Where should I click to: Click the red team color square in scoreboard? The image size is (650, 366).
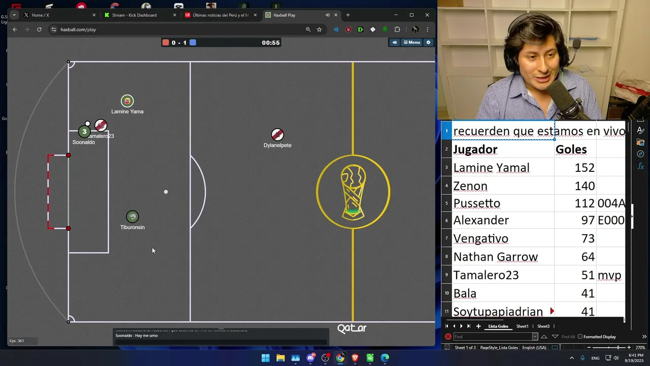click(166, 43)
